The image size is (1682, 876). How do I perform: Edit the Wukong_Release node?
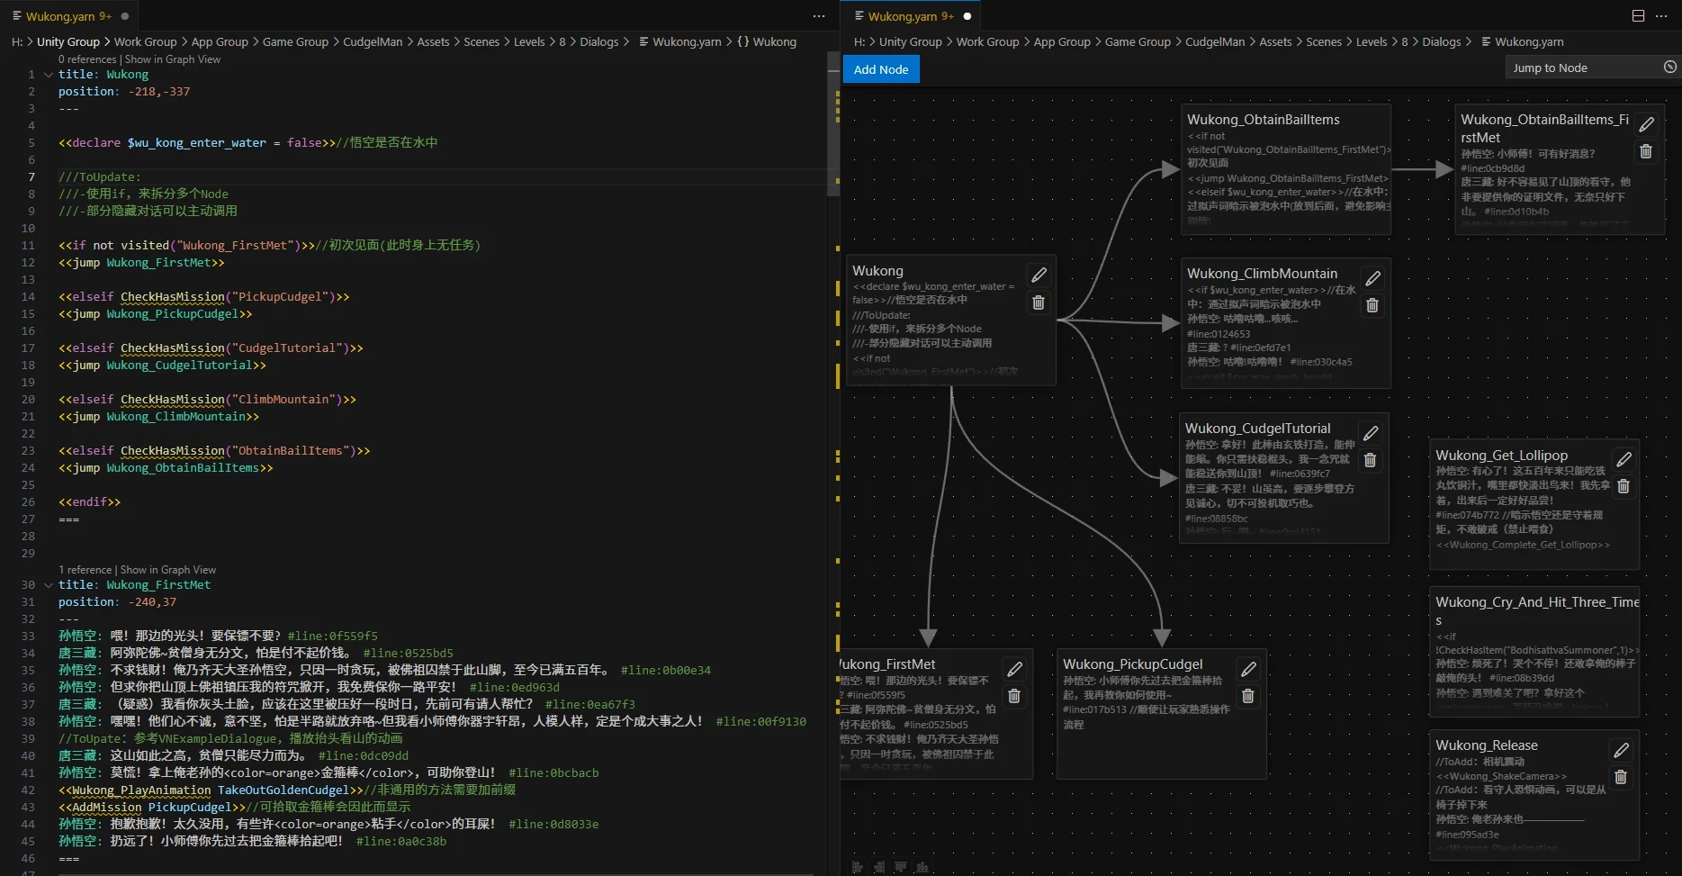(x=1621, y=750)
